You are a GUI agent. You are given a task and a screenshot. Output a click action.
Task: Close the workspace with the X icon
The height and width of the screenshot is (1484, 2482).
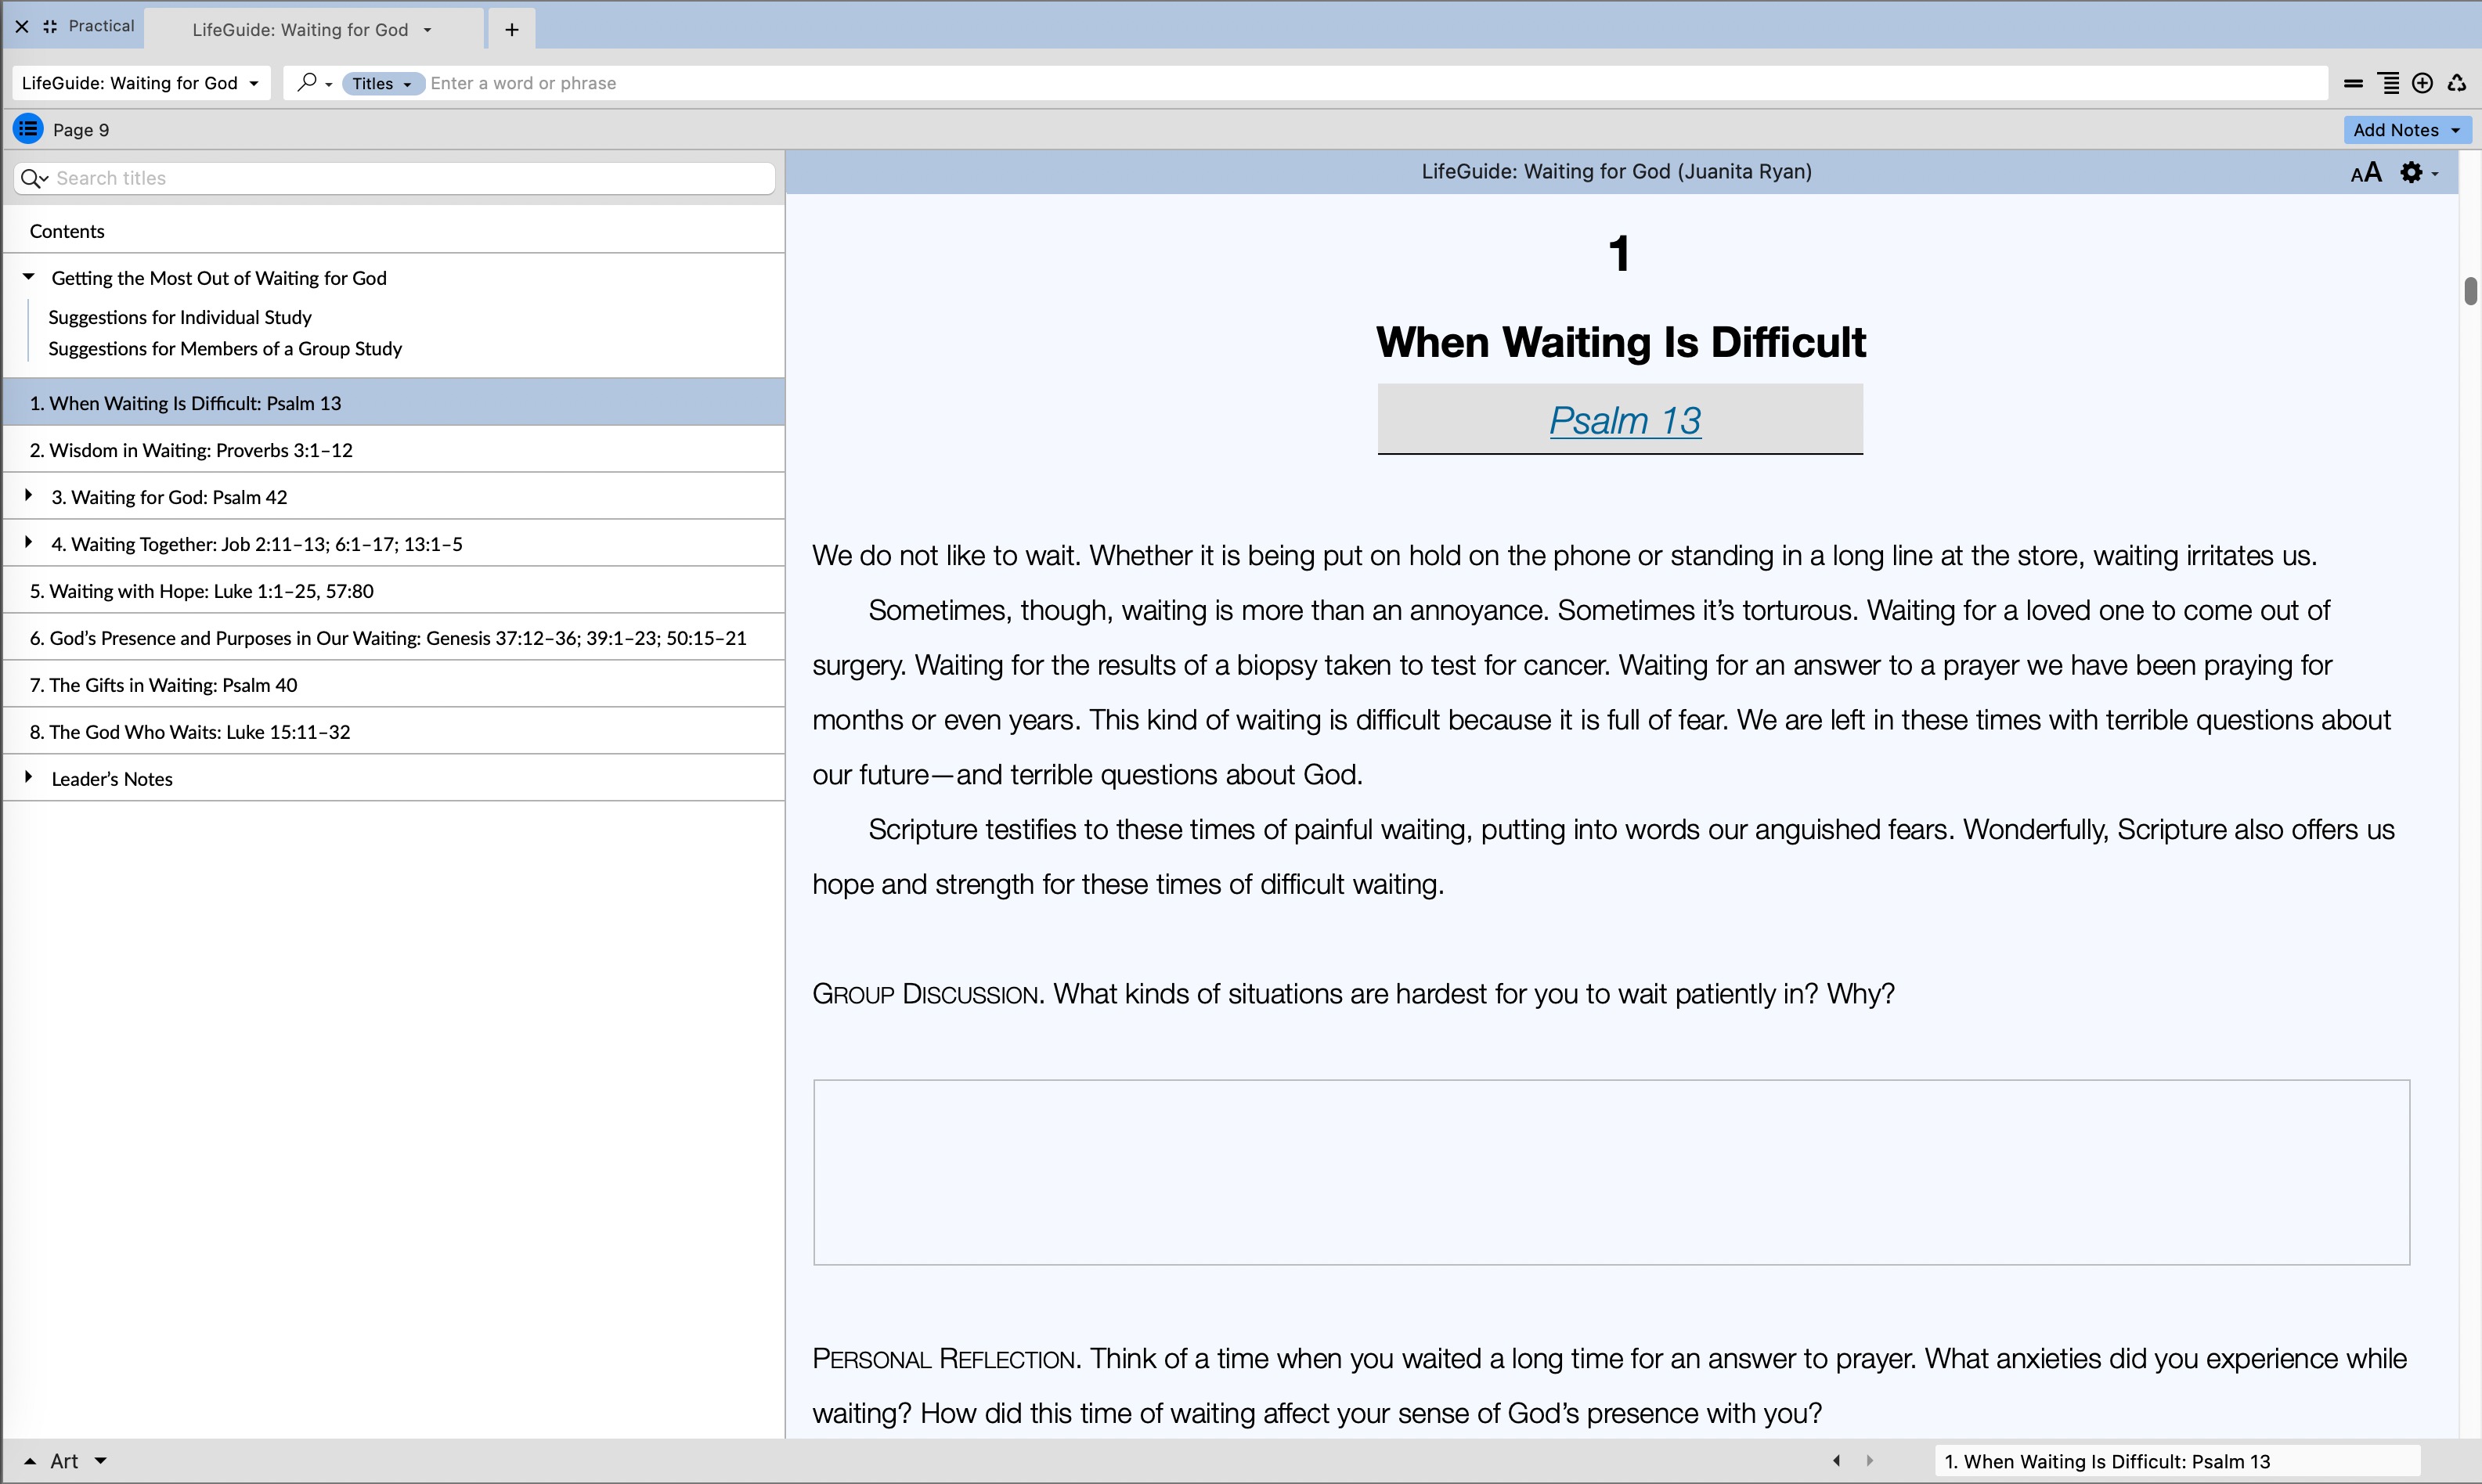pyautogui.click(x=21, y=27)
